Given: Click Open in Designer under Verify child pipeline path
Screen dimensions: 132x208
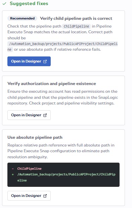Looking at the screenshot, I should pyautogui.click(x=29, y=61).
